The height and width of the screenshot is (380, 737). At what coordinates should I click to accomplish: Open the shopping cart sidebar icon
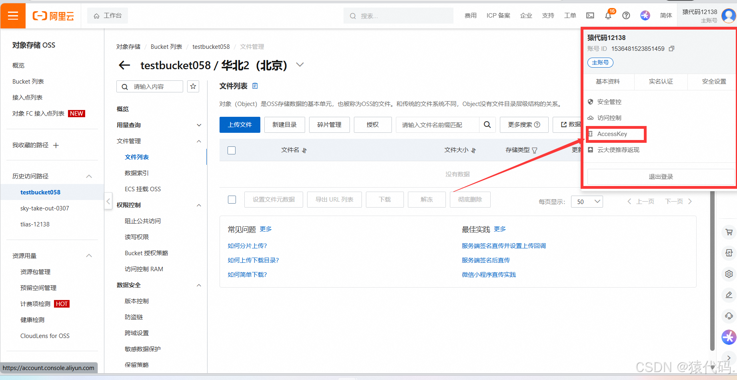click(729, 232)
